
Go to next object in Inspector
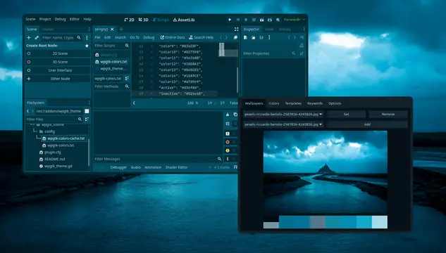point(295,37)
